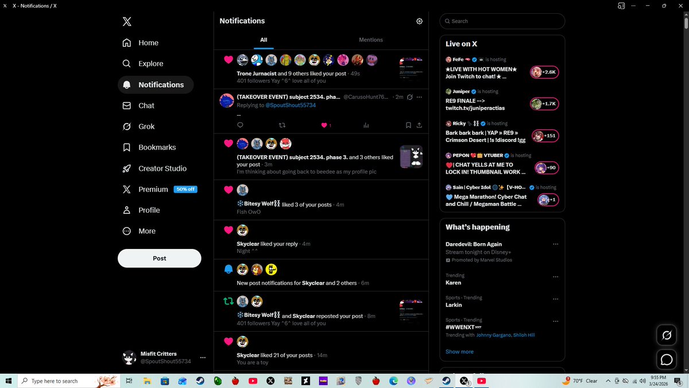Click the Windows taskbar search box
Screen dimensions: 689x388
69,381
